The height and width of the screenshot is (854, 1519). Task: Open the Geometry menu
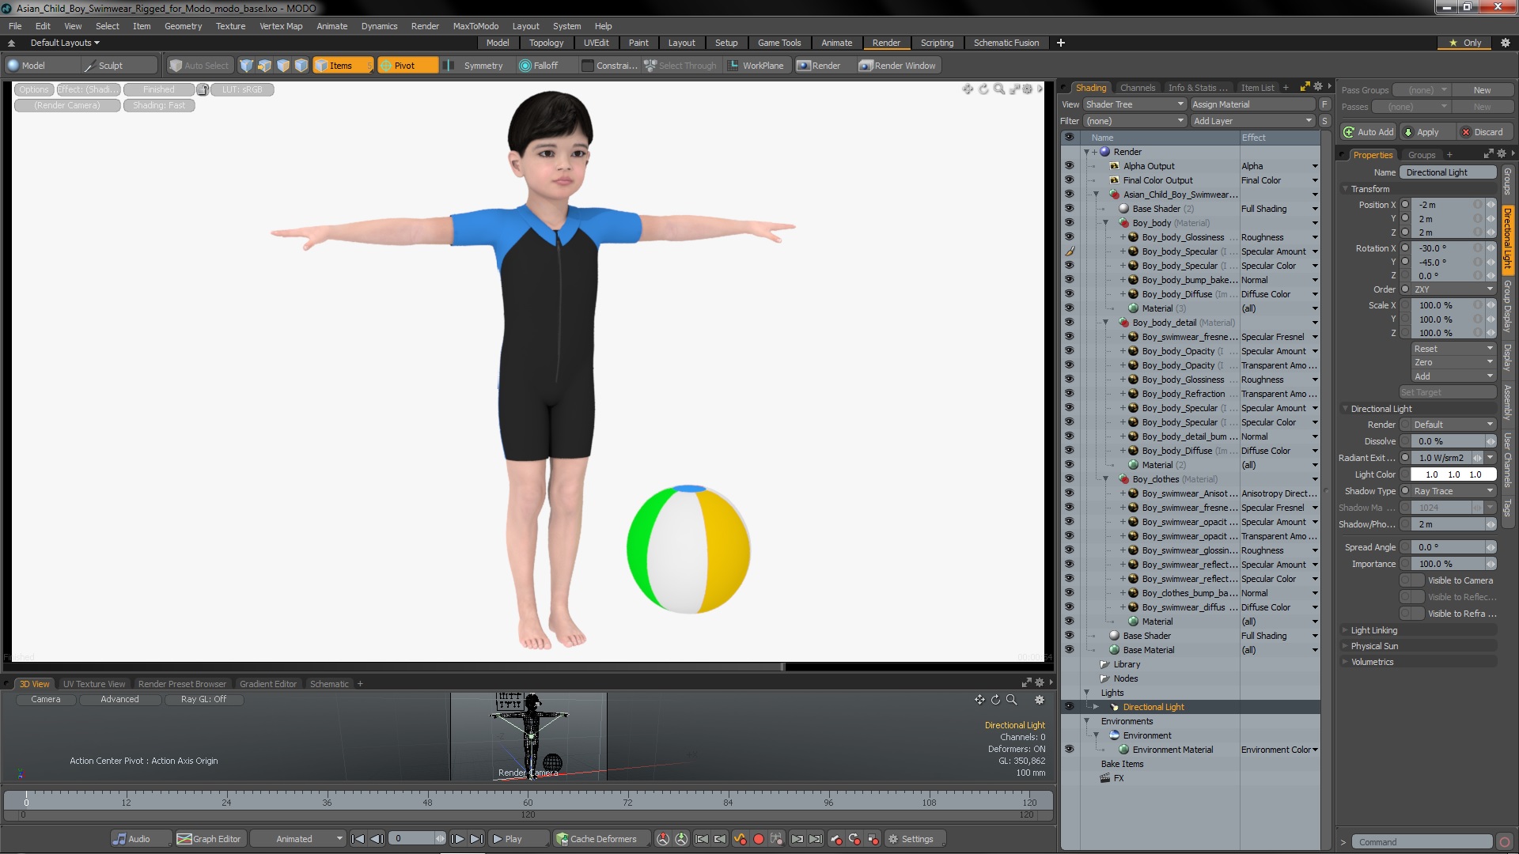[x=183, y=26]
